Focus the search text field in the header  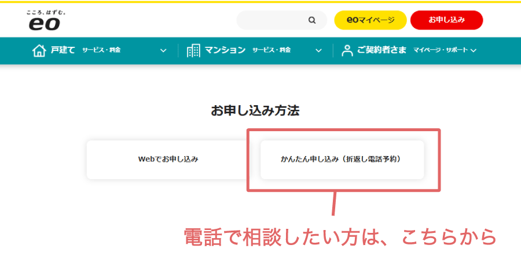click(272, 20)
